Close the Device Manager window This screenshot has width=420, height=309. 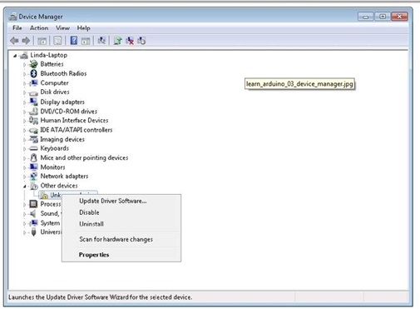(399, 17)
